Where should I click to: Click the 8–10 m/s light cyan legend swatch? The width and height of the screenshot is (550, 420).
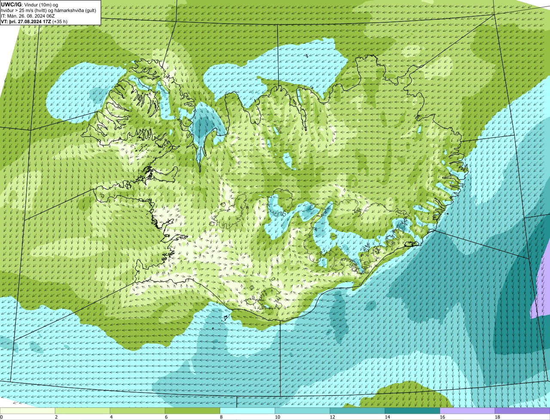click(x=247, y=411)
